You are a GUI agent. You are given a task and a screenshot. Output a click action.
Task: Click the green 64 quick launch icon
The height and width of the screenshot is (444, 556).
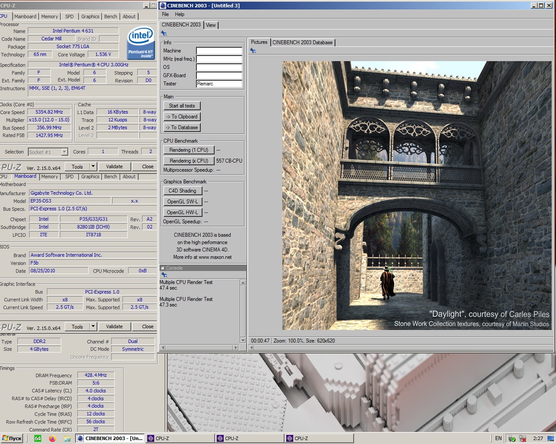click(38, 438)
